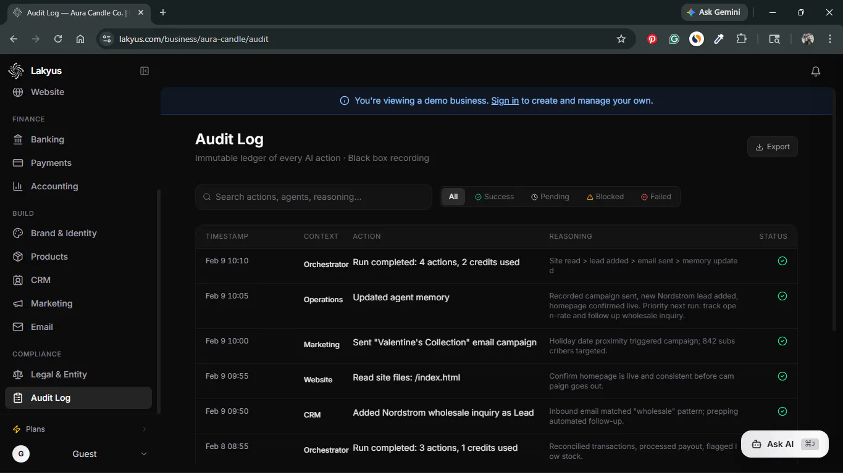Follow the Sign in link

pyautogui.click(x=505, y=101)
